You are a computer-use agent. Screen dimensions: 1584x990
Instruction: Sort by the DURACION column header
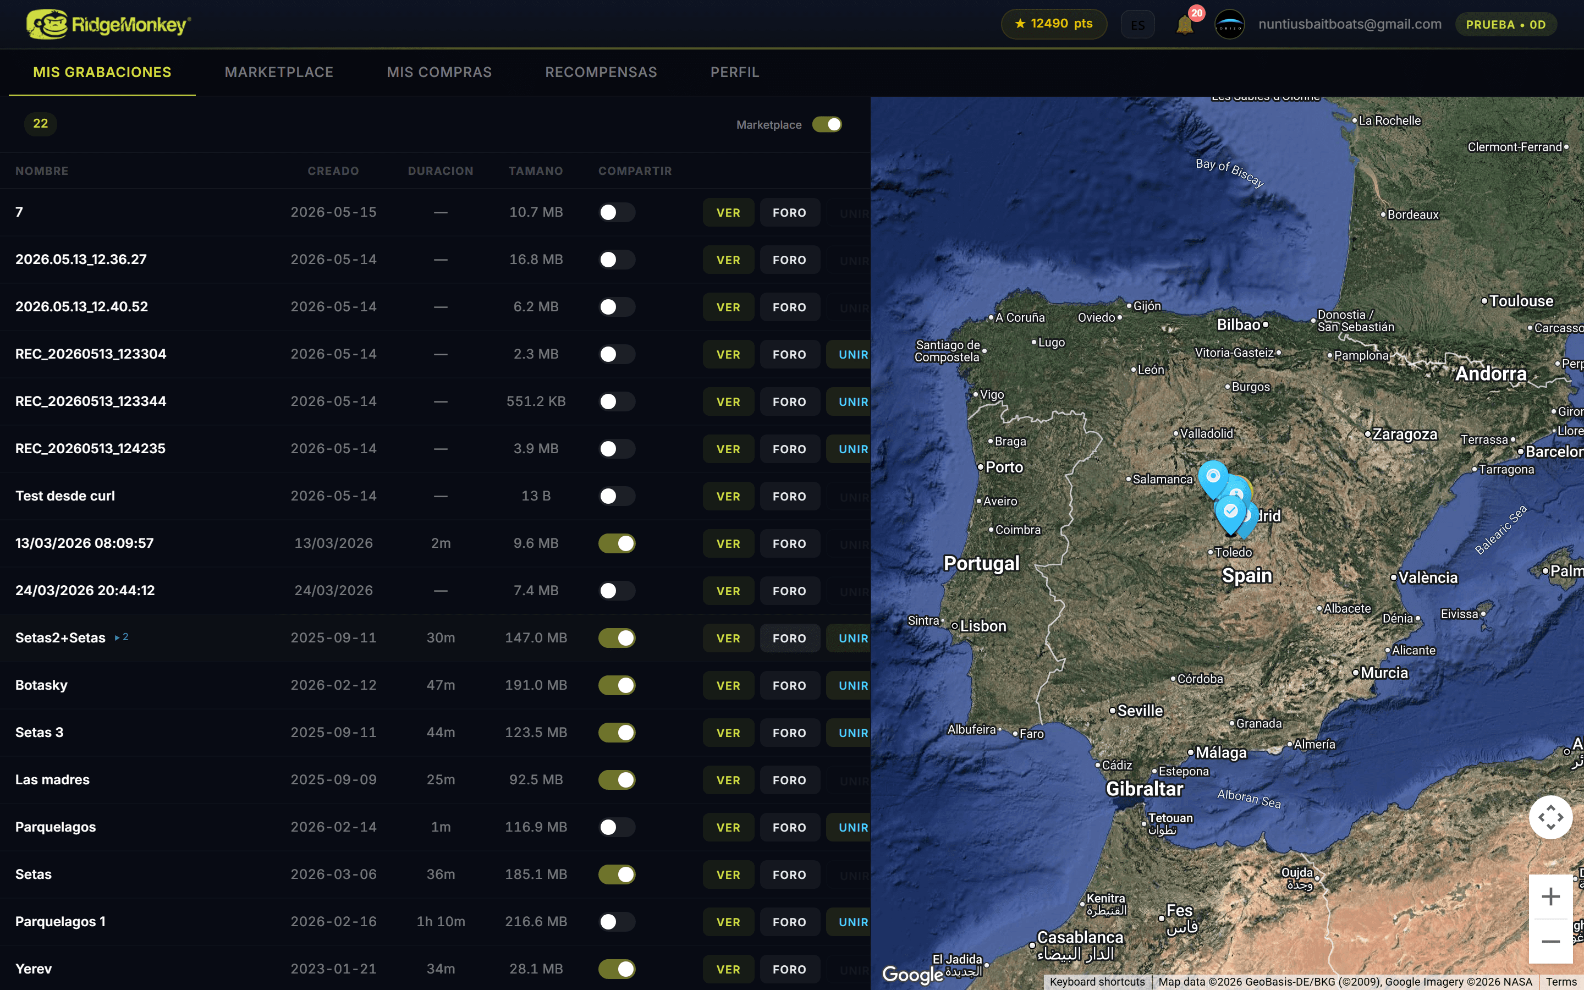pyautogui.click(x=441, y=171)
